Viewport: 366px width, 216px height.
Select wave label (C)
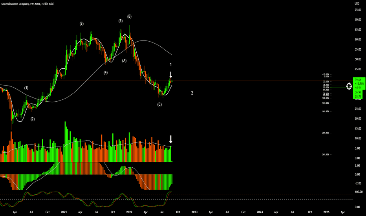[159, 104]
